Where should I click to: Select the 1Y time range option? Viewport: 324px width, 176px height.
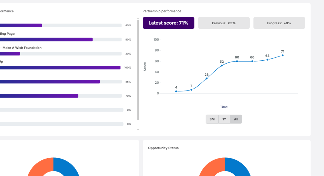point(224,119)
